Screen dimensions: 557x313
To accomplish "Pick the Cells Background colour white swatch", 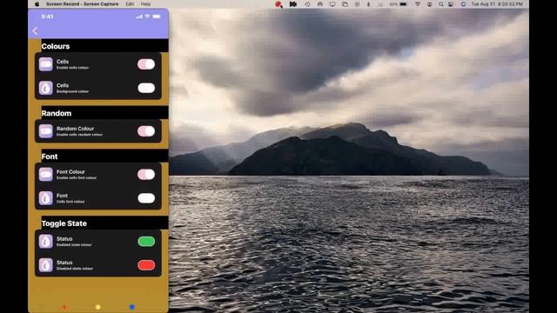I will (x=146, y=88).
